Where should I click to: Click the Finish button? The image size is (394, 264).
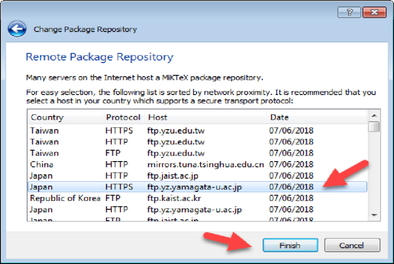click(290, 245)
